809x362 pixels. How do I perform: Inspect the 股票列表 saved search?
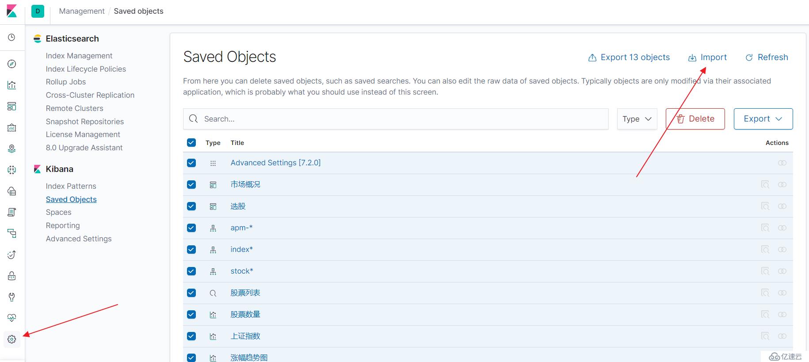click(765, 293)
